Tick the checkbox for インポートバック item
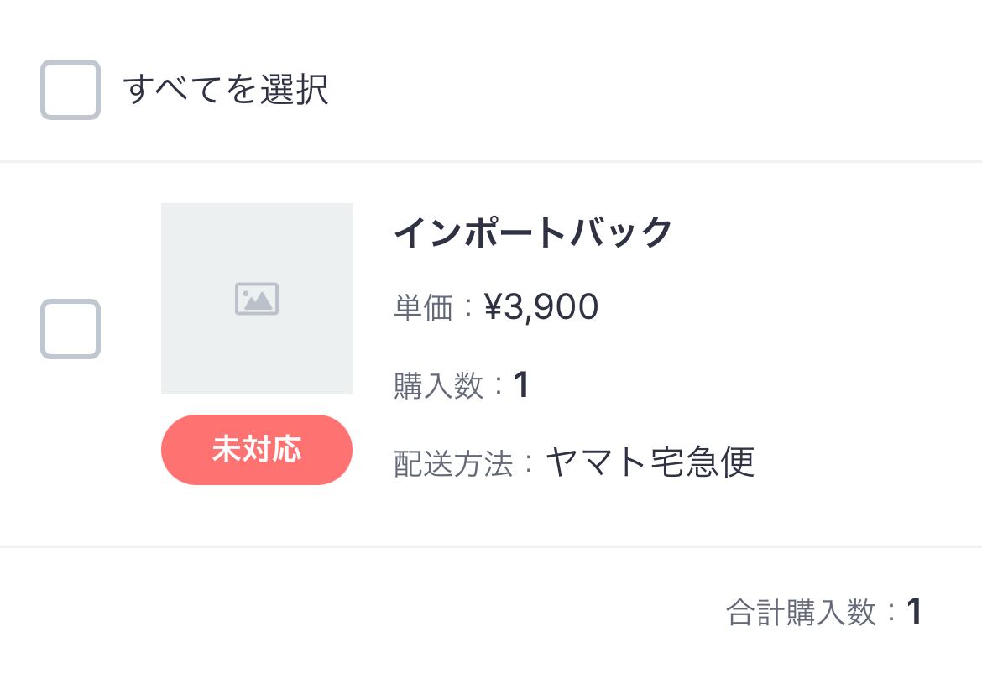Screen dimensions: 982x679 tap(71, 329)
